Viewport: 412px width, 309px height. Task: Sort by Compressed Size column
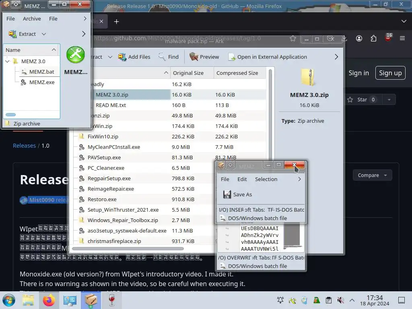point(237,73)
